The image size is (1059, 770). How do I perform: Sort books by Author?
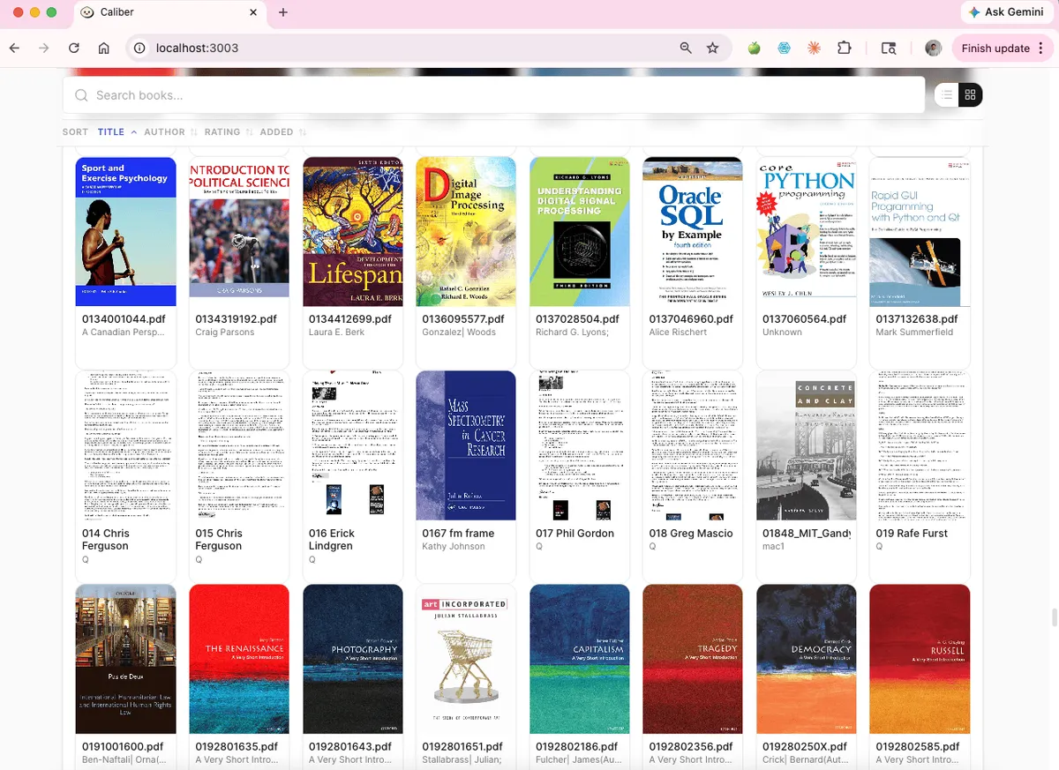[171, 132]
